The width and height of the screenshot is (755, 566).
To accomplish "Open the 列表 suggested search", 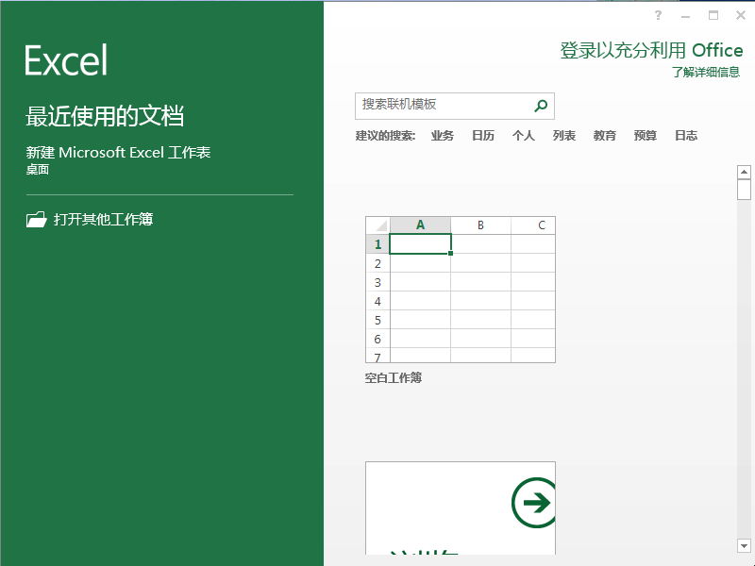I will [563, 135].
